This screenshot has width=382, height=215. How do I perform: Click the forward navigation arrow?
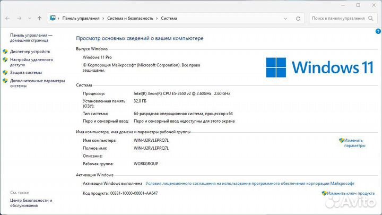[x=19, y=18]
